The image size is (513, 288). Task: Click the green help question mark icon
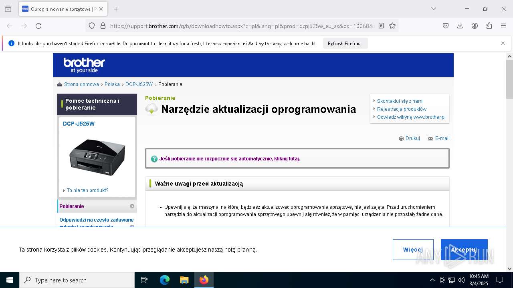click(154, 159)
